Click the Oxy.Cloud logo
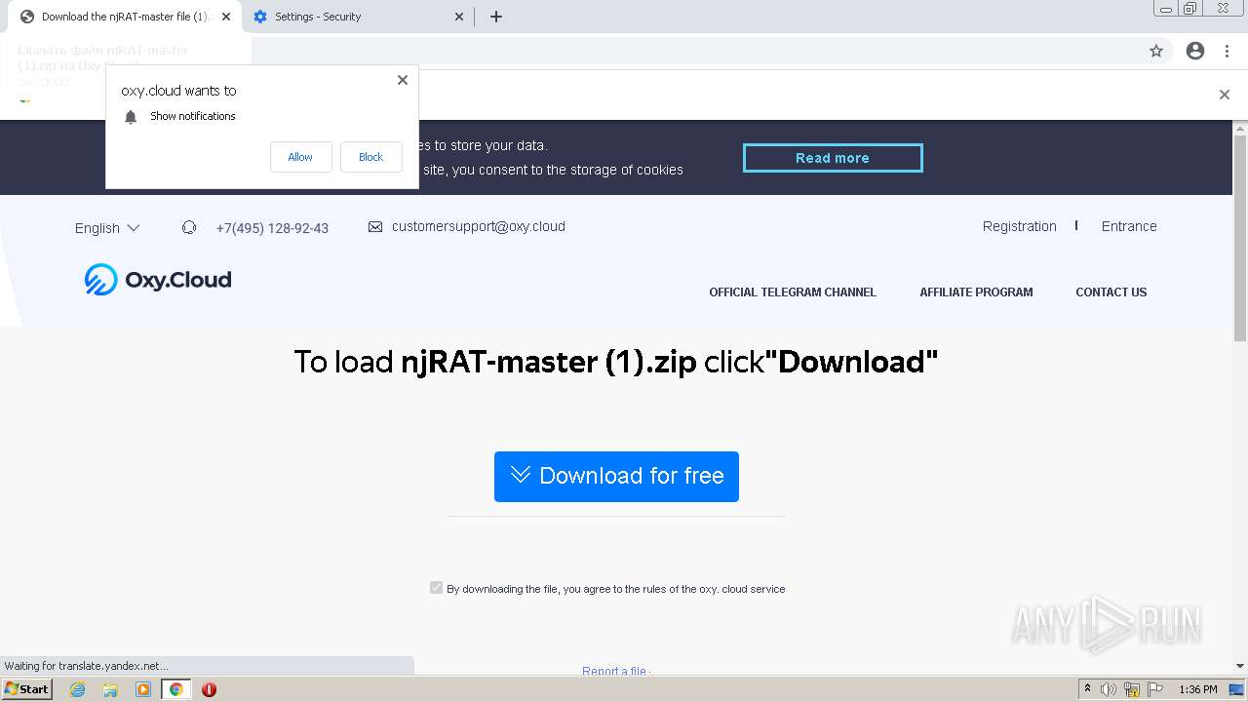 click(x=158, y=280)
